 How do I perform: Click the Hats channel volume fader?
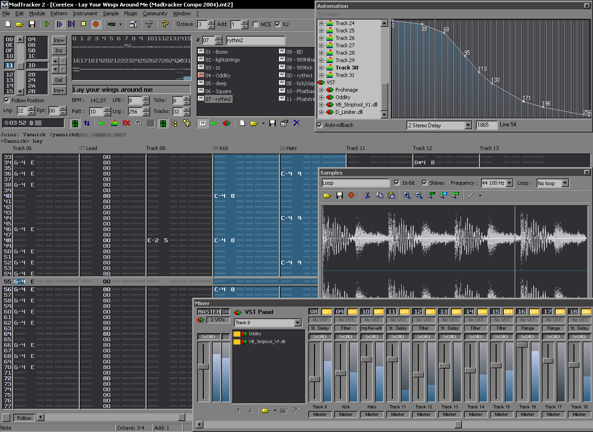pyautogui.click(x=366, y=359)
